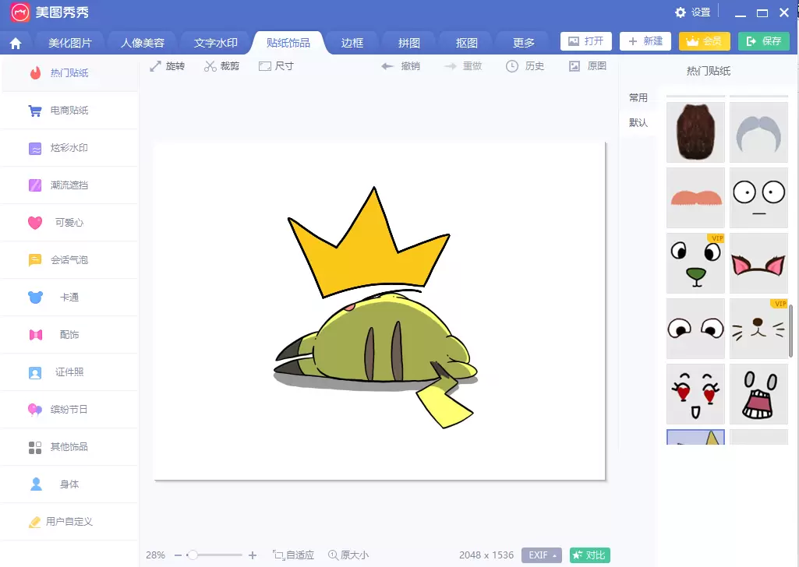Switch to the 边框 tab
The height and width of the screenshot is (567, 799).
(x=352, y=44)
